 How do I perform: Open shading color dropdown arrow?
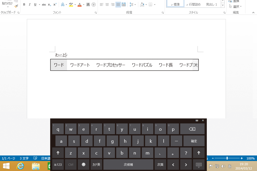tap(146, 5)
